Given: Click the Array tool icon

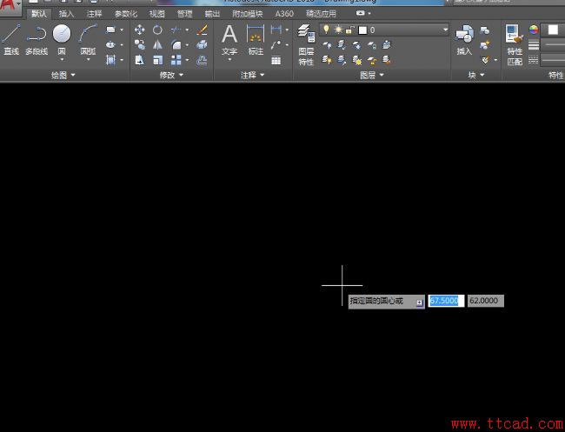Looking at the screenshot, I should coord(176,60).
